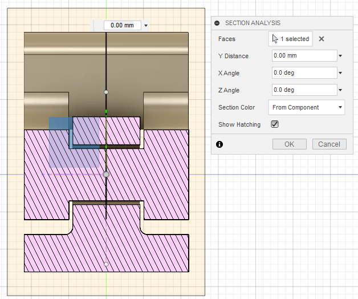358x299 pixels.
Task: Expand the Z Angle dropdown arrow
Action: pos(340,90)
